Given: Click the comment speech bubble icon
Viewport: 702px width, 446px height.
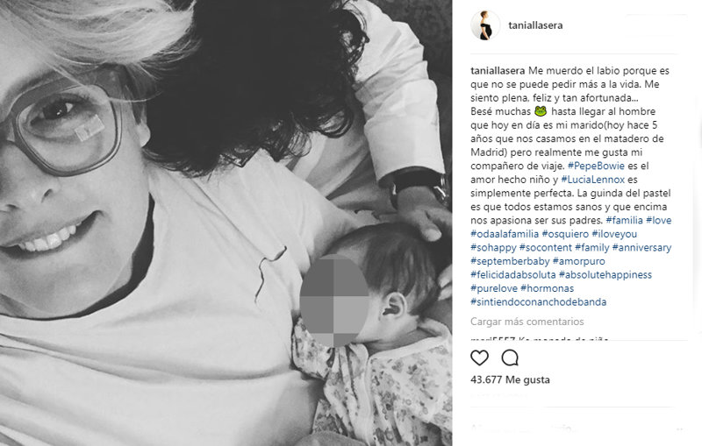Looking at the screenshot, I should (510, 358).
